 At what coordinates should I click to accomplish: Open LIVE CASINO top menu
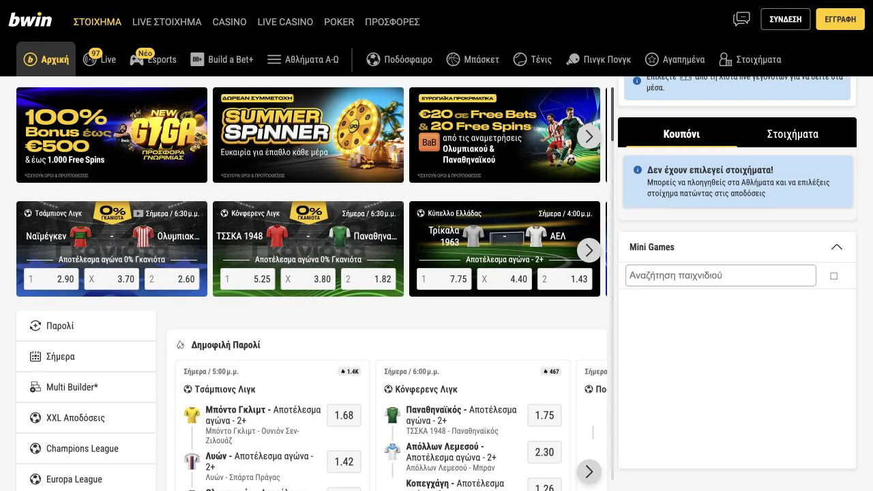click(x=285, y=22)
